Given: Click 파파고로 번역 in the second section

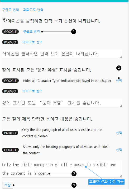Looking at the screenshot, I should [x=32, y=91].
